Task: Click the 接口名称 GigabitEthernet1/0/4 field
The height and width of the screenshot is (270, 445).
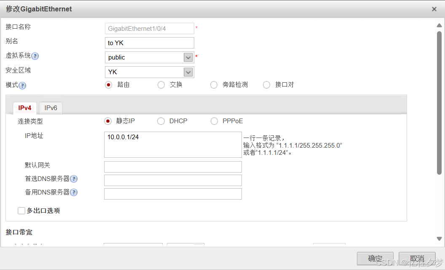Action: [149, 28]
